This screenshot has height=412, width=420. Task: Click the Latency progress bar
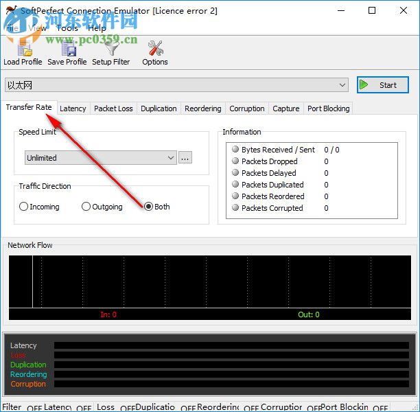pos(231,345)
